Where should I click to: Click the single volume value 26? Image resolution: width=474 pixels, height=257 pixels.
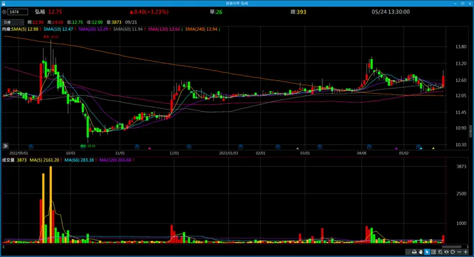(x=219, y=12)
